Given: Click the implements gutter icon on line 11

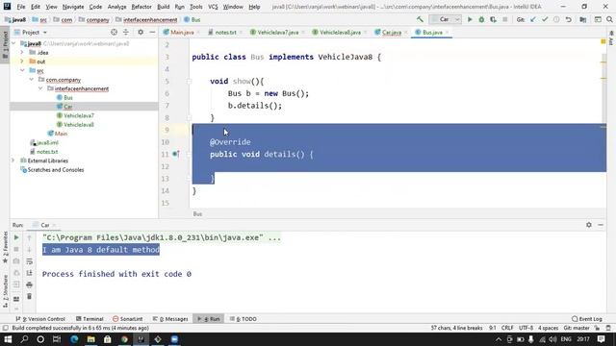Looking at the screenshot, I should pyautogui.click(x=175, y=154).
